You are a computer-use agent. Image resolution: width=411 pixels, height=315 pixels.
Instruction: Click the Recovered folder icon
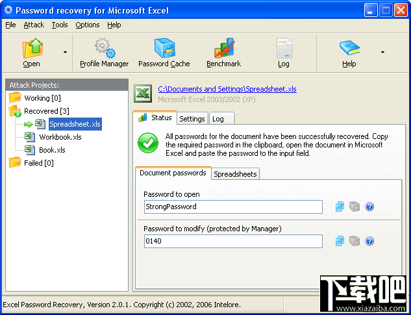15,111
